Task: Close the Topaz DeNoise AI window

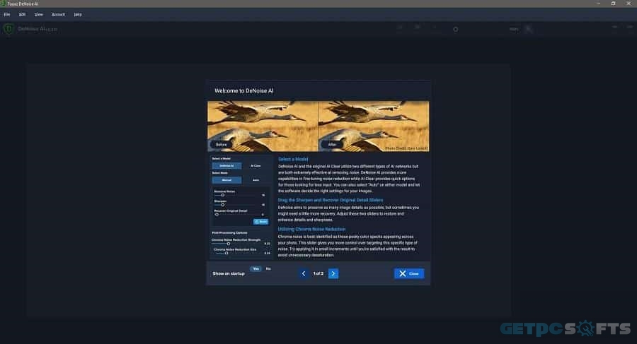Action: click(x=628, y=4)
